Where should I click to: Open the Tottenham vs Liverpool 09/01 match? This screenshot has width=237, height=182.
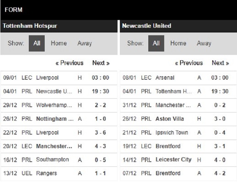pos(59,78)
